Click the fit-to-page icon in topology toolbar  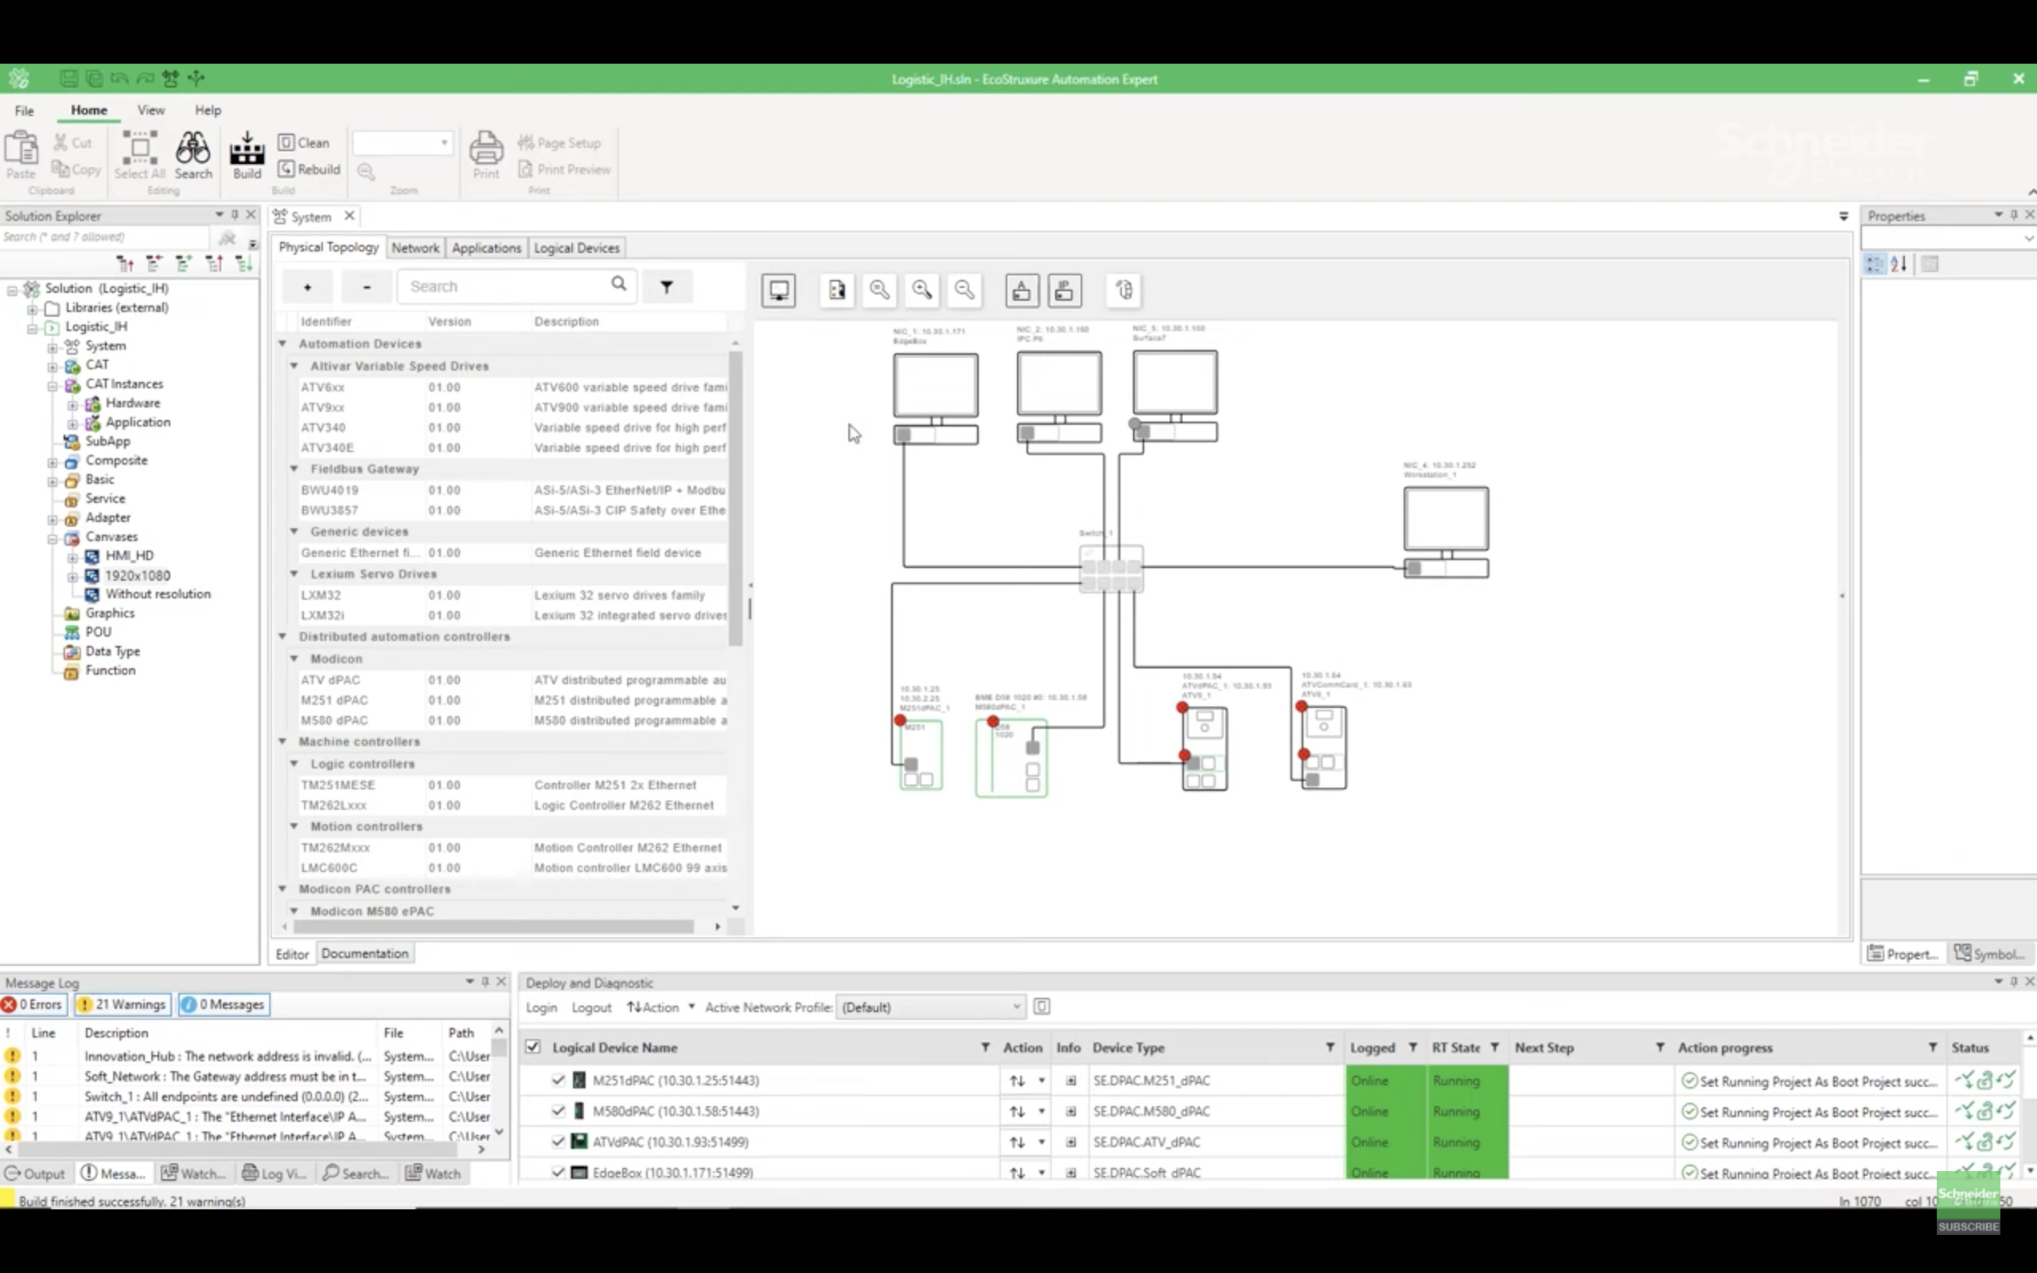[837, 290]
